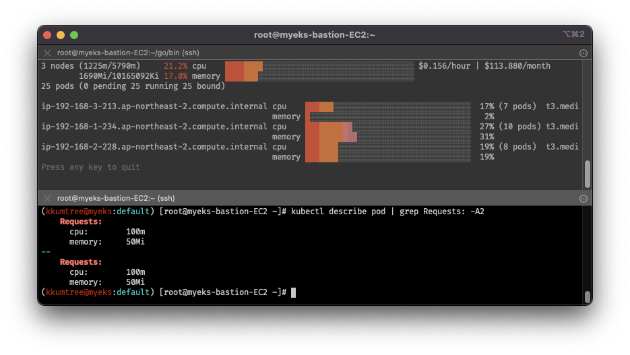Click the first 'memory: 50Mi' line
Image resolution: width=630 pixels, height=355 pixels.
coord(107,242)
